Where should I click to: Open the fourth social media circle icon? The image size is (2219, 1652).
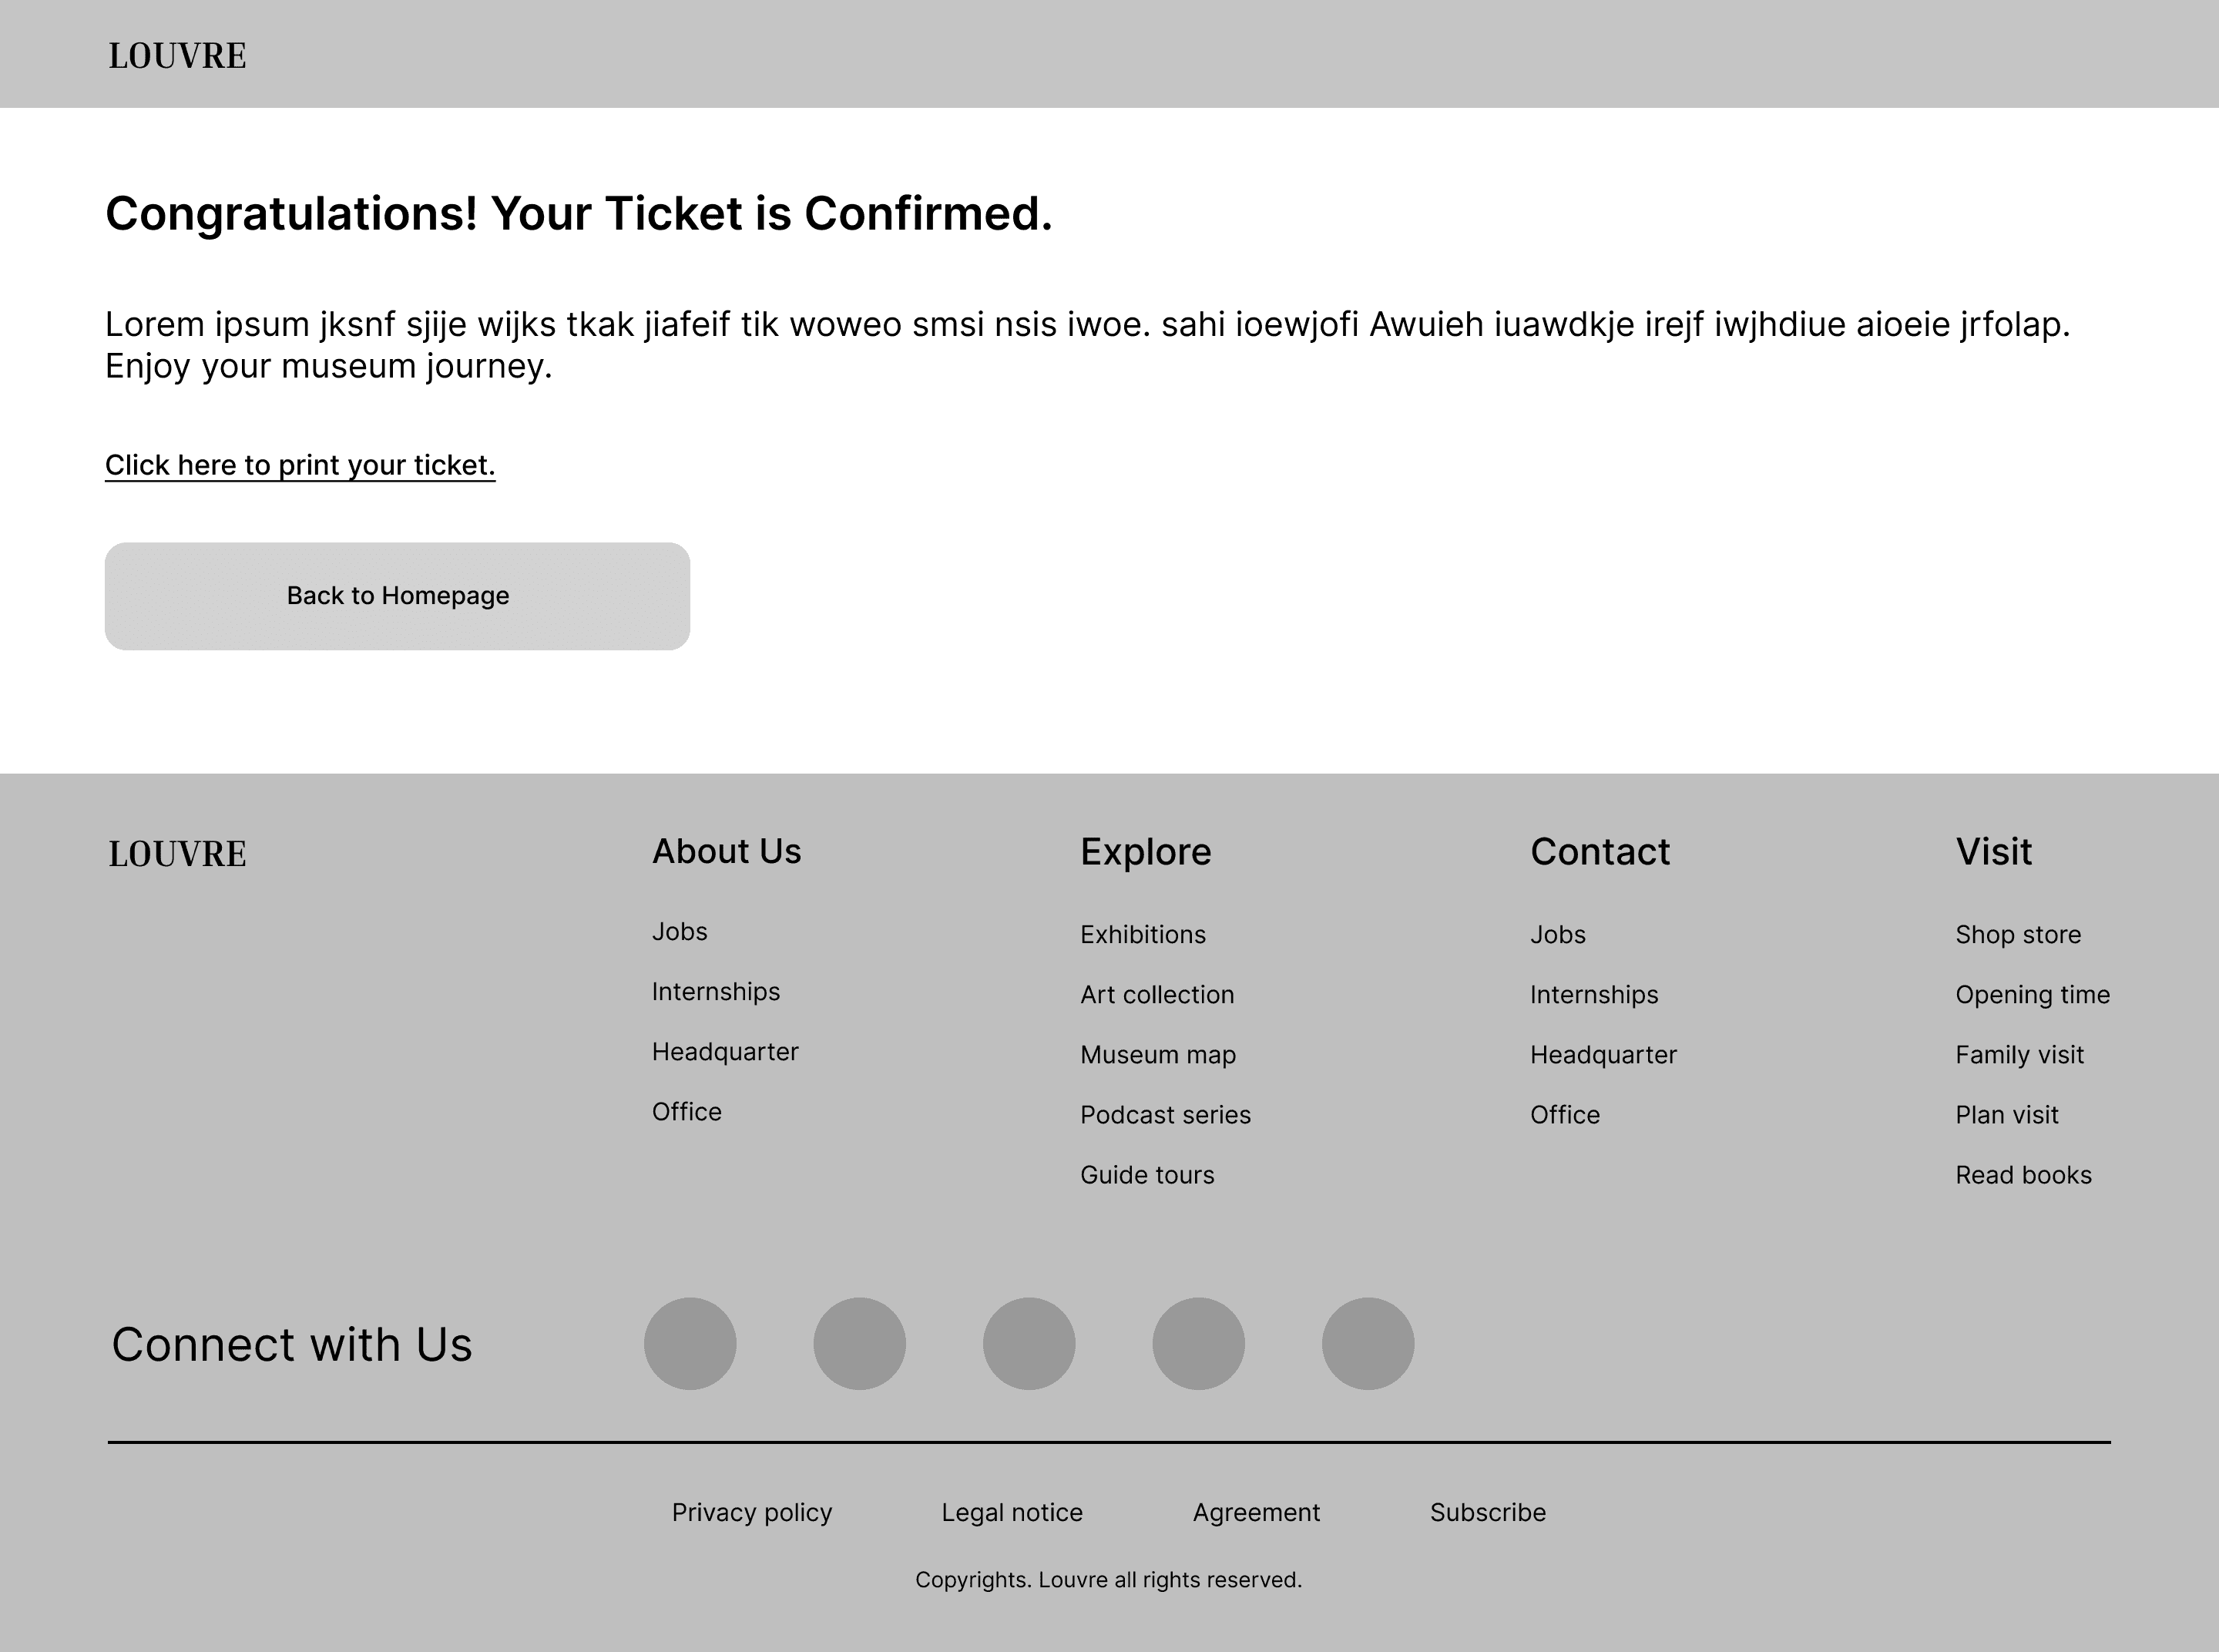[x=1199, y=1344]
